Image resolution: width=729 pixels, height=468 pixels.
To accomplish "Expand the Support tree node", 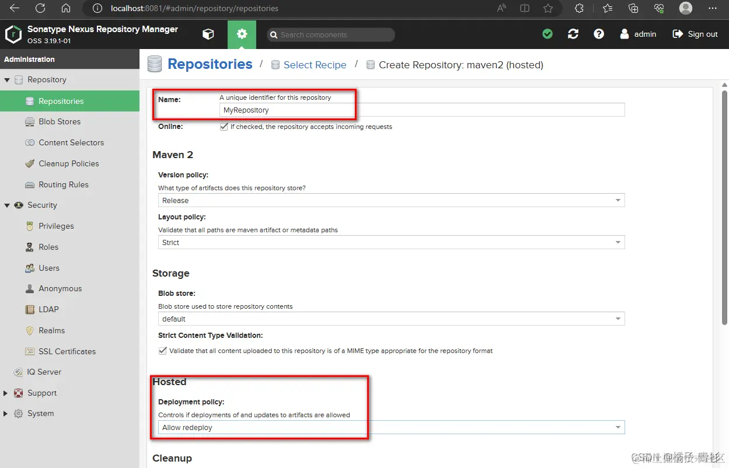I will point(6,393).
